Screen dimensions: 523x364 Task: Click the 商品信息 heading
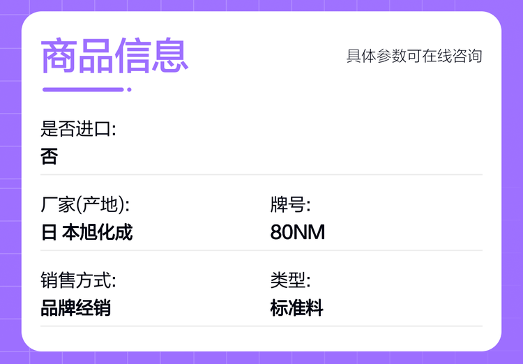pos(115,56)
